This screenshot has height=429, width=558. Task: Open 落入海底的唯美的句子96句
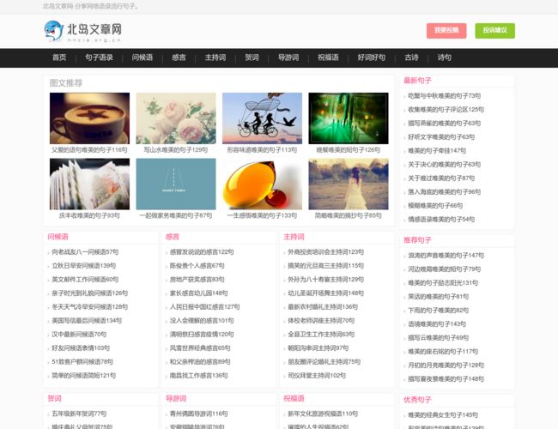[x=444, y=191]
